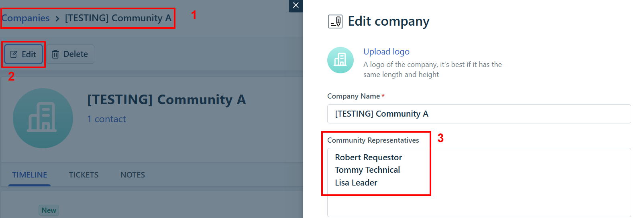Switch to the NOTES tab

(x=132, y=175)
